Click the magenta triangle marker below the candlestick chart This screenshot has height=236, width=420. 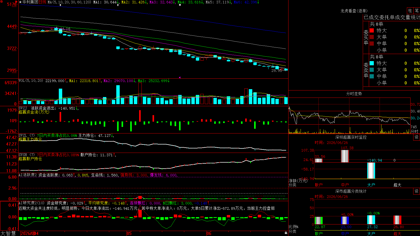point(180,77)
